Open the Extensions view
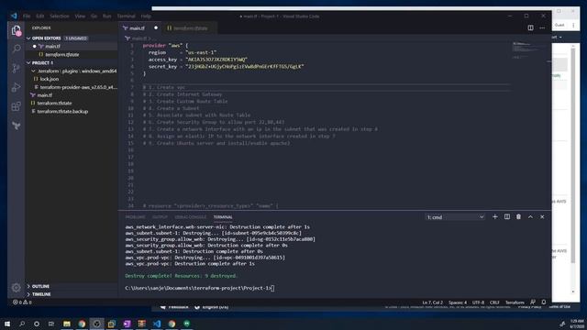Viewport: 587px width, 330px height. 17,106
